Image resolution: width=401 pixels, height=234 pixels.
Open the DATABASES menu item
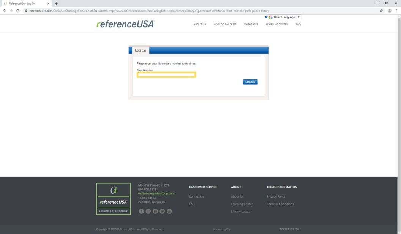point(251,24)
